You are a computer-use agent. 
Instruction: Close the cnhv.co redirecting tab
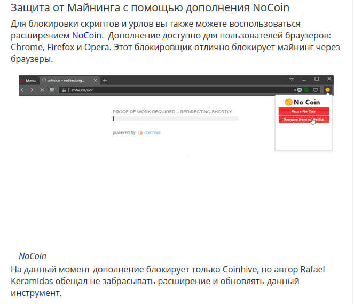(x=95, y=80)
